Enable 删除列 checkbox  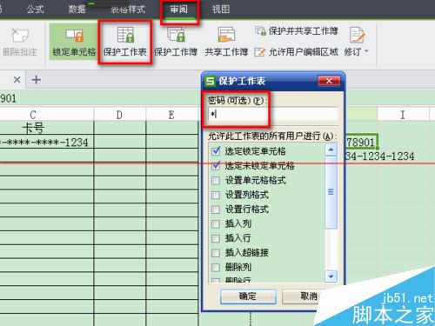216,267
